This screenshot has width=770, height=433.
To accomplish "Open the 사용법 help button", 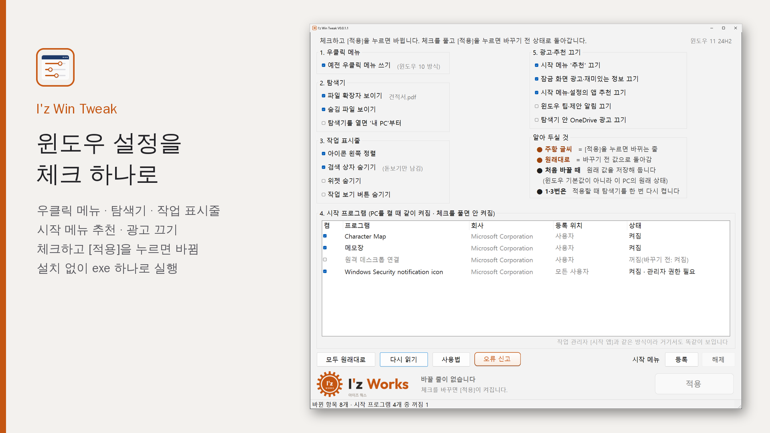I will tap(451, 360).
